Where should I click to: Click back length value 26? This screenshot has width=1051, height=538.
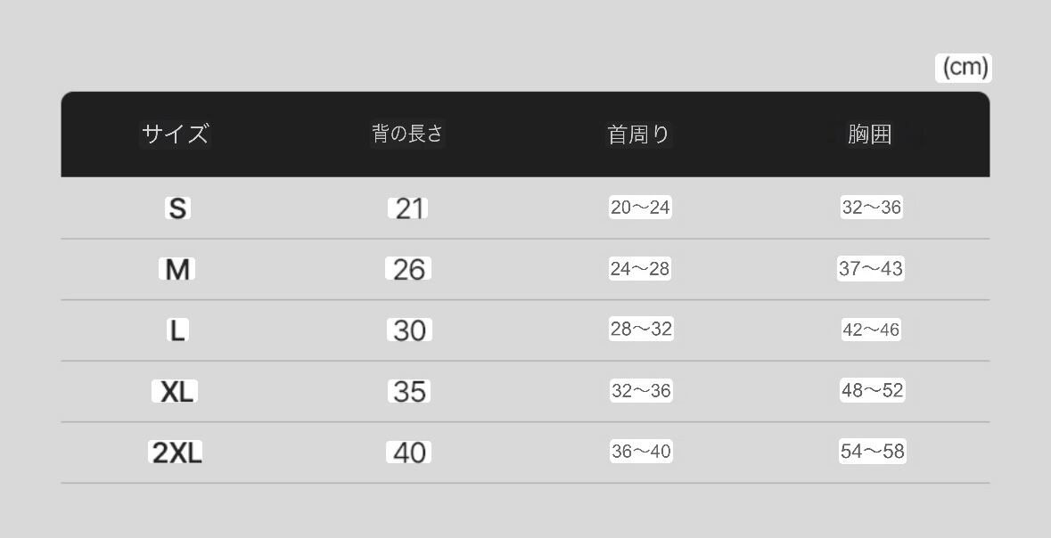(x=408, y=269)
